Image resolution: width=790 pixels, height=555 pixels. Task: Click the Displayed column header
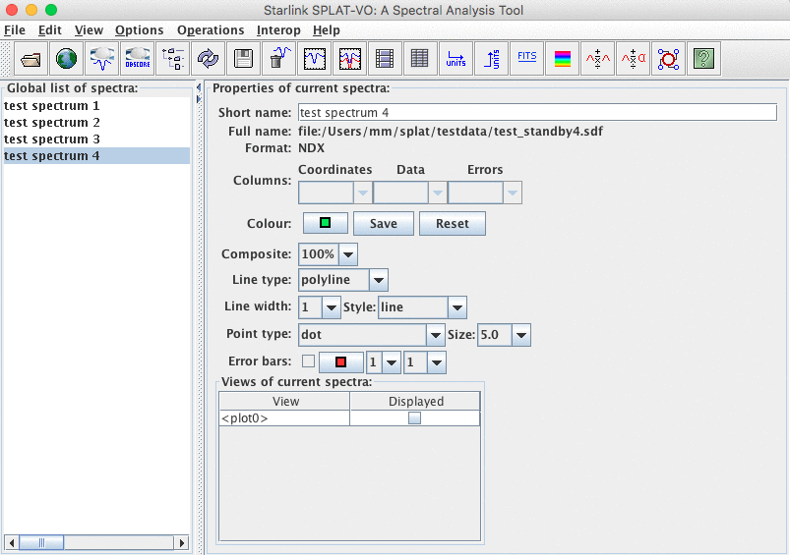tap(415, 401)
